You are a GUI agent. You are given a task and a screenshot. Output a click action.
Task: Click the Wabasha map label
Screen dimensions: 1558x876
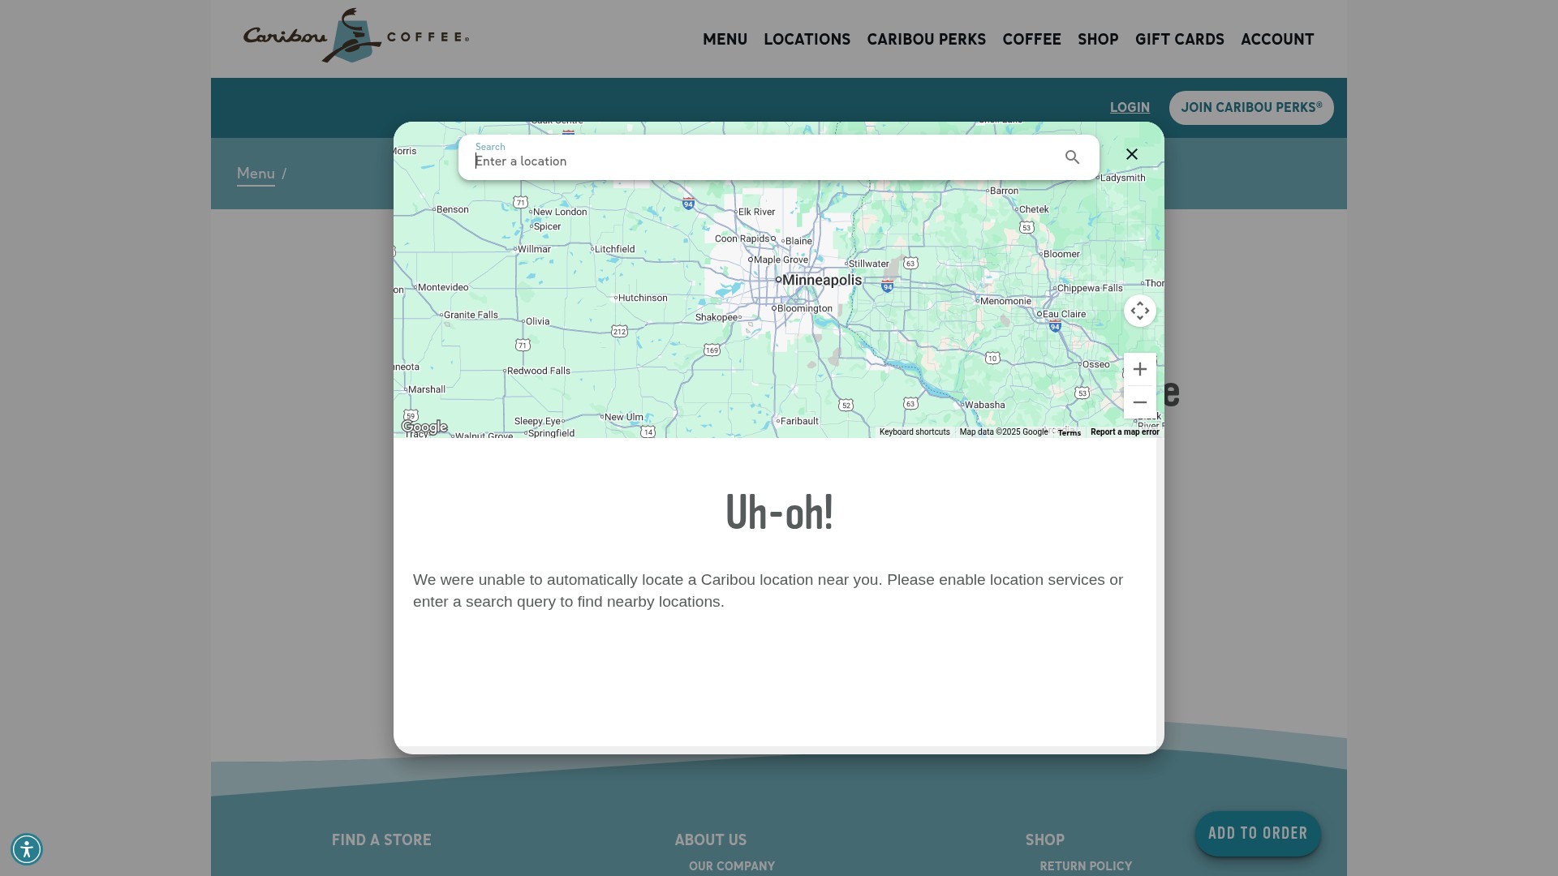coord(984,405)
